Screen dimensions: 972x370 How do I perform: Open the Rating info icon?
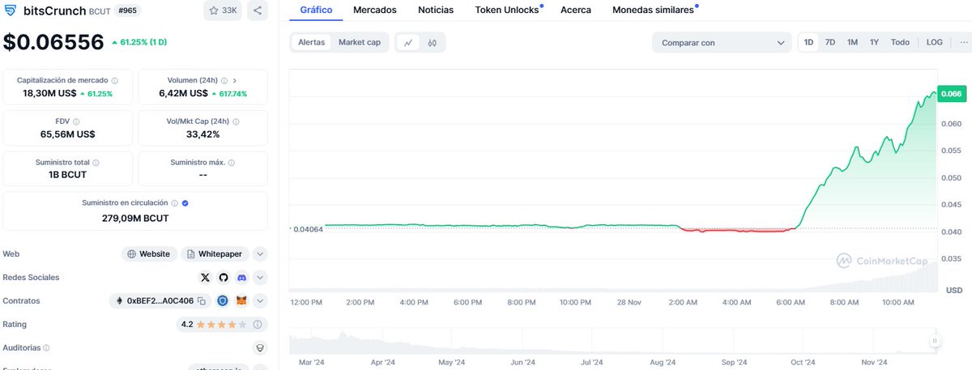[258, 324]
